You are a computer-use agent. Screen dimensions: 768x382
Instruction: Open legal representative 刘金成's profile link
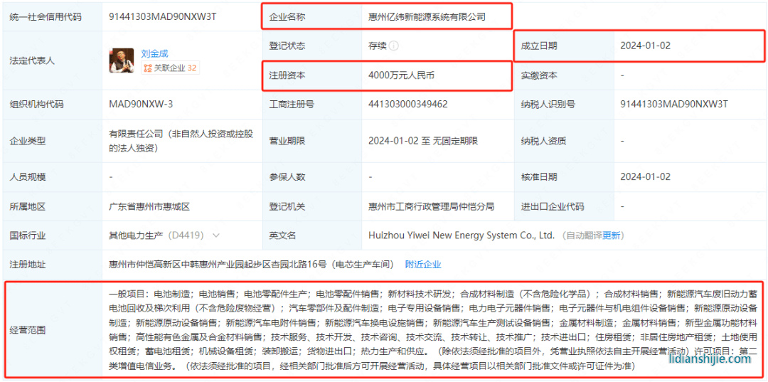pyautogui.click(x=154, y=53)
